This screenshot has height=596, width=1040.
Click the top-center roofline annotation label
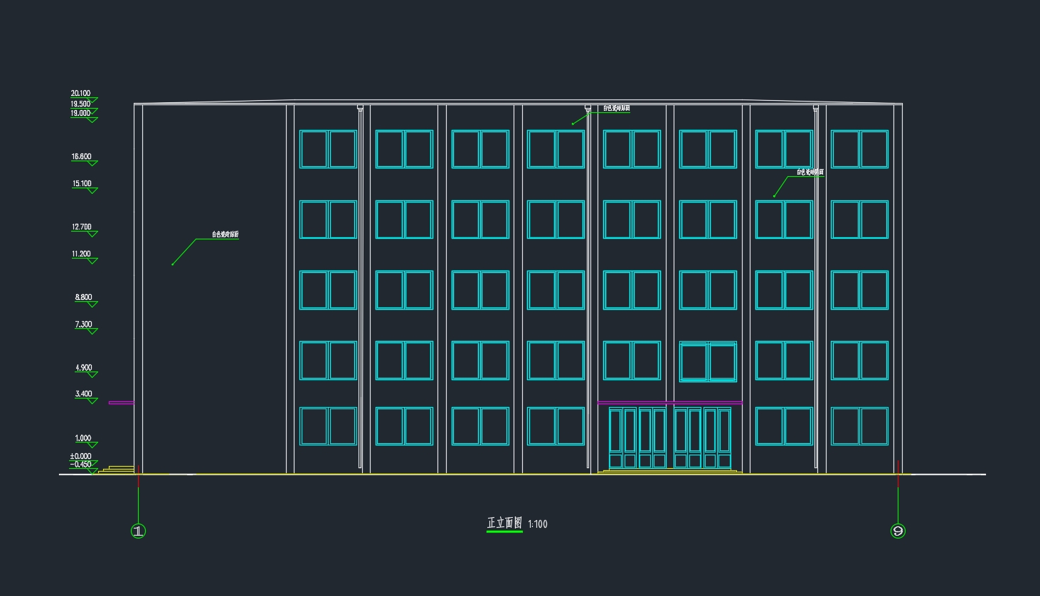coord(616,109)
